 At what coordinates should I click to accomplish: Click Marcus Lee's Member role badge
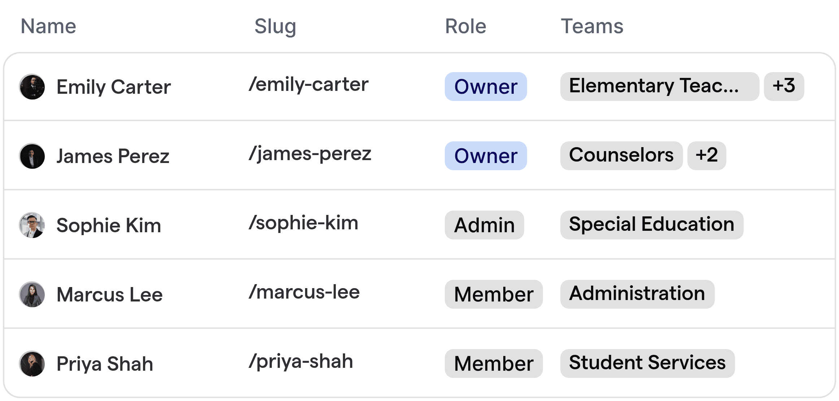pyautogui.click(x=494, y=294)
